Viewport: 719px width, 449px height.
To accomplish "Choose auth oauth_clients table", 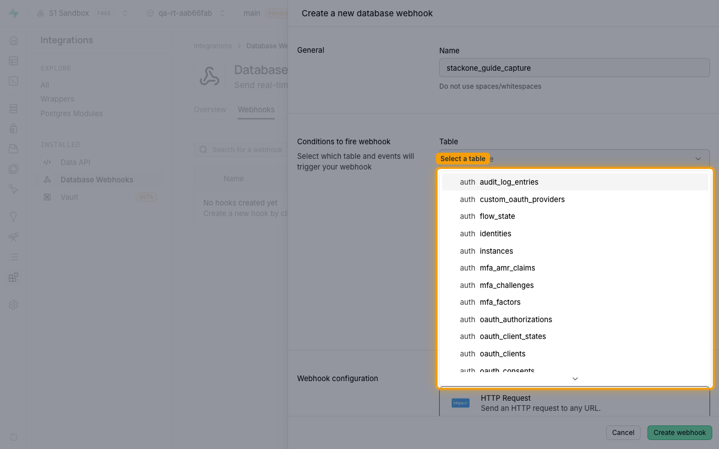I will click(x=575, y=354).
